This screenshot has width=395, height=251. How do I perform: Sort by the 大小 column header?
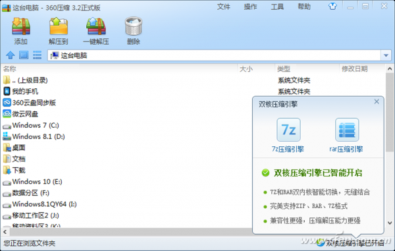[x=246, y=69]
